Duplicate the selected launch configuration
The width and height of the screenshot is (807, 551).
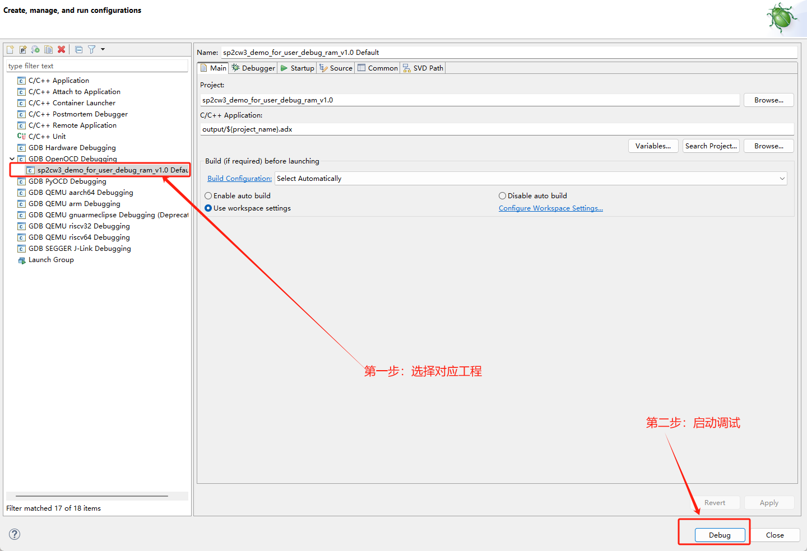point(49,49)
